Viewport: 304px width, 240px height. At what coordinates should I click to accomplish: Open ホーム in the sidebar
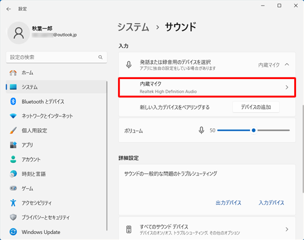tap(56, 73)
